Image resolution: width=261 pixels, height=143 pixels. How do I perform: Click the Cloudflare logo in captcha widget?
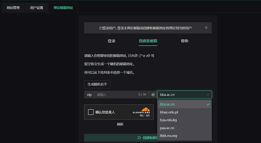coord(141,110)
